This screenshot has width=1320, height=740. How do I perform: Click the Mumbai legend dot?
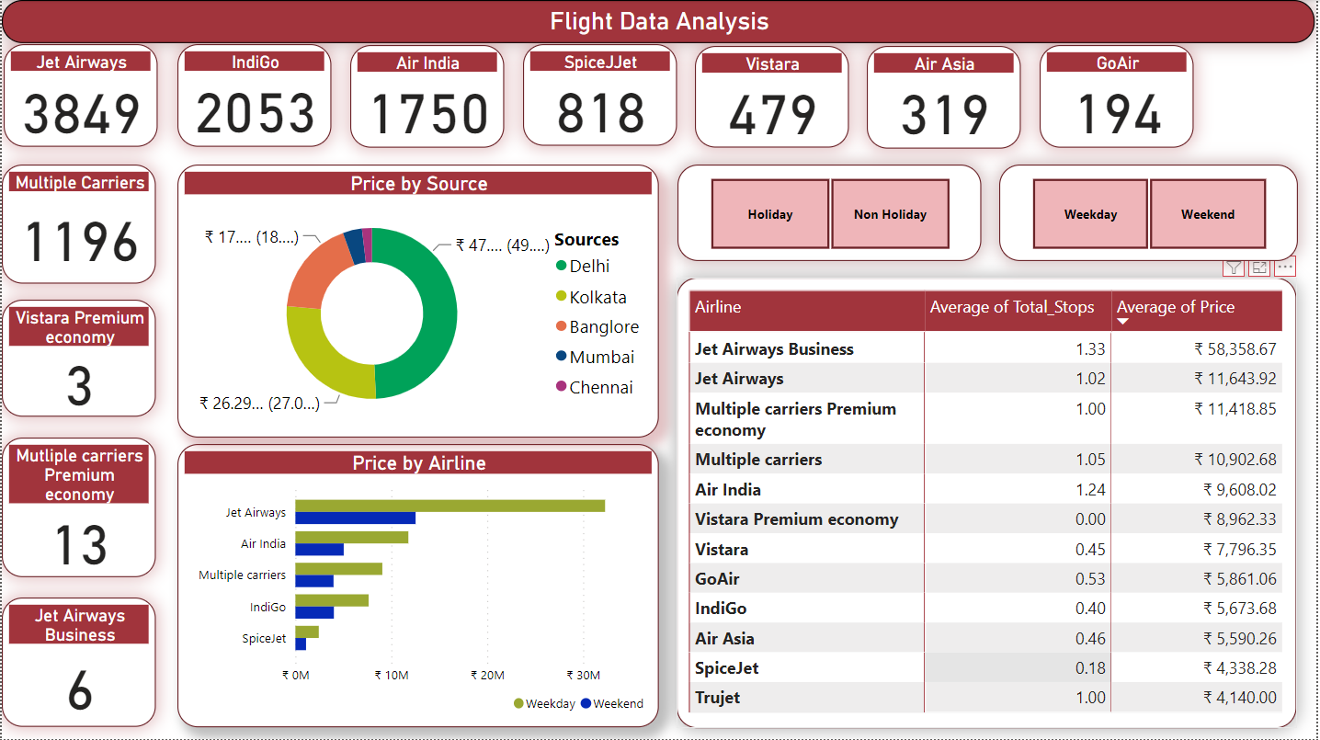561,358
